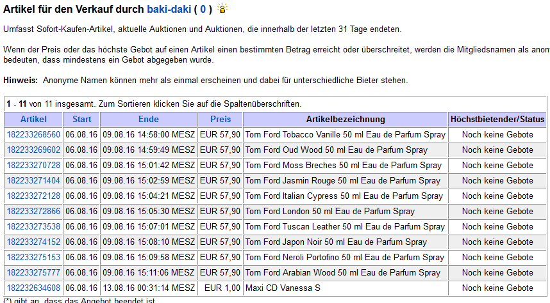Open item number 182233275153
This screenshot has width=550, height=303.
pyautogui.click(x=34, y=258)
